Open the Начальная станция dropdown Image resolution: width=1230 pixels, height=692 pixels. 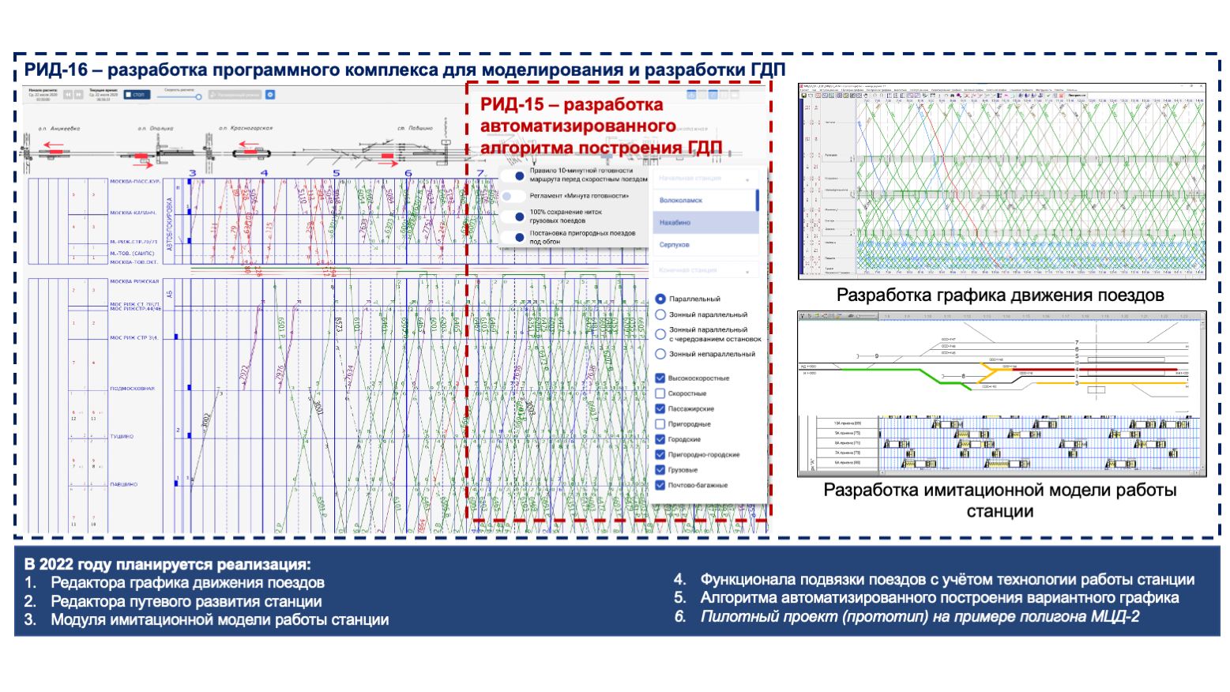point(705,179)
